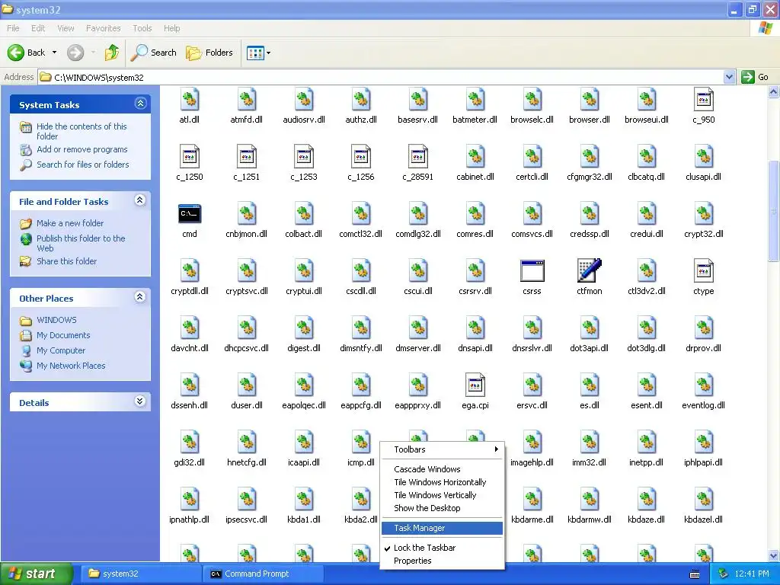Screen dimensions: 780x585
Task: Select the ctype file icon
Action: coord(703,271)
